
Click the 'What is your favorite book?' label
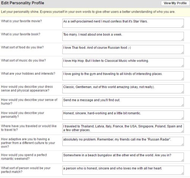tap(21, 34)
